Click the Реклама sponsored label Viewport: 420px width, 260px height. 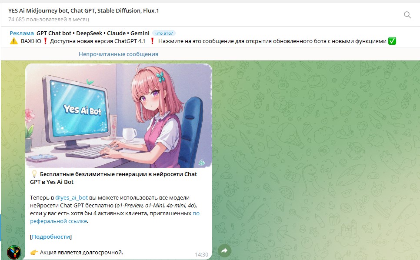[22, 33]
